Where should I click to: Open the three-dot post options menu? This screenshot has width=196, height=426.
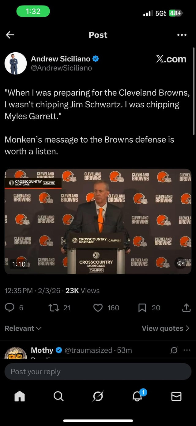pos(182,35)
